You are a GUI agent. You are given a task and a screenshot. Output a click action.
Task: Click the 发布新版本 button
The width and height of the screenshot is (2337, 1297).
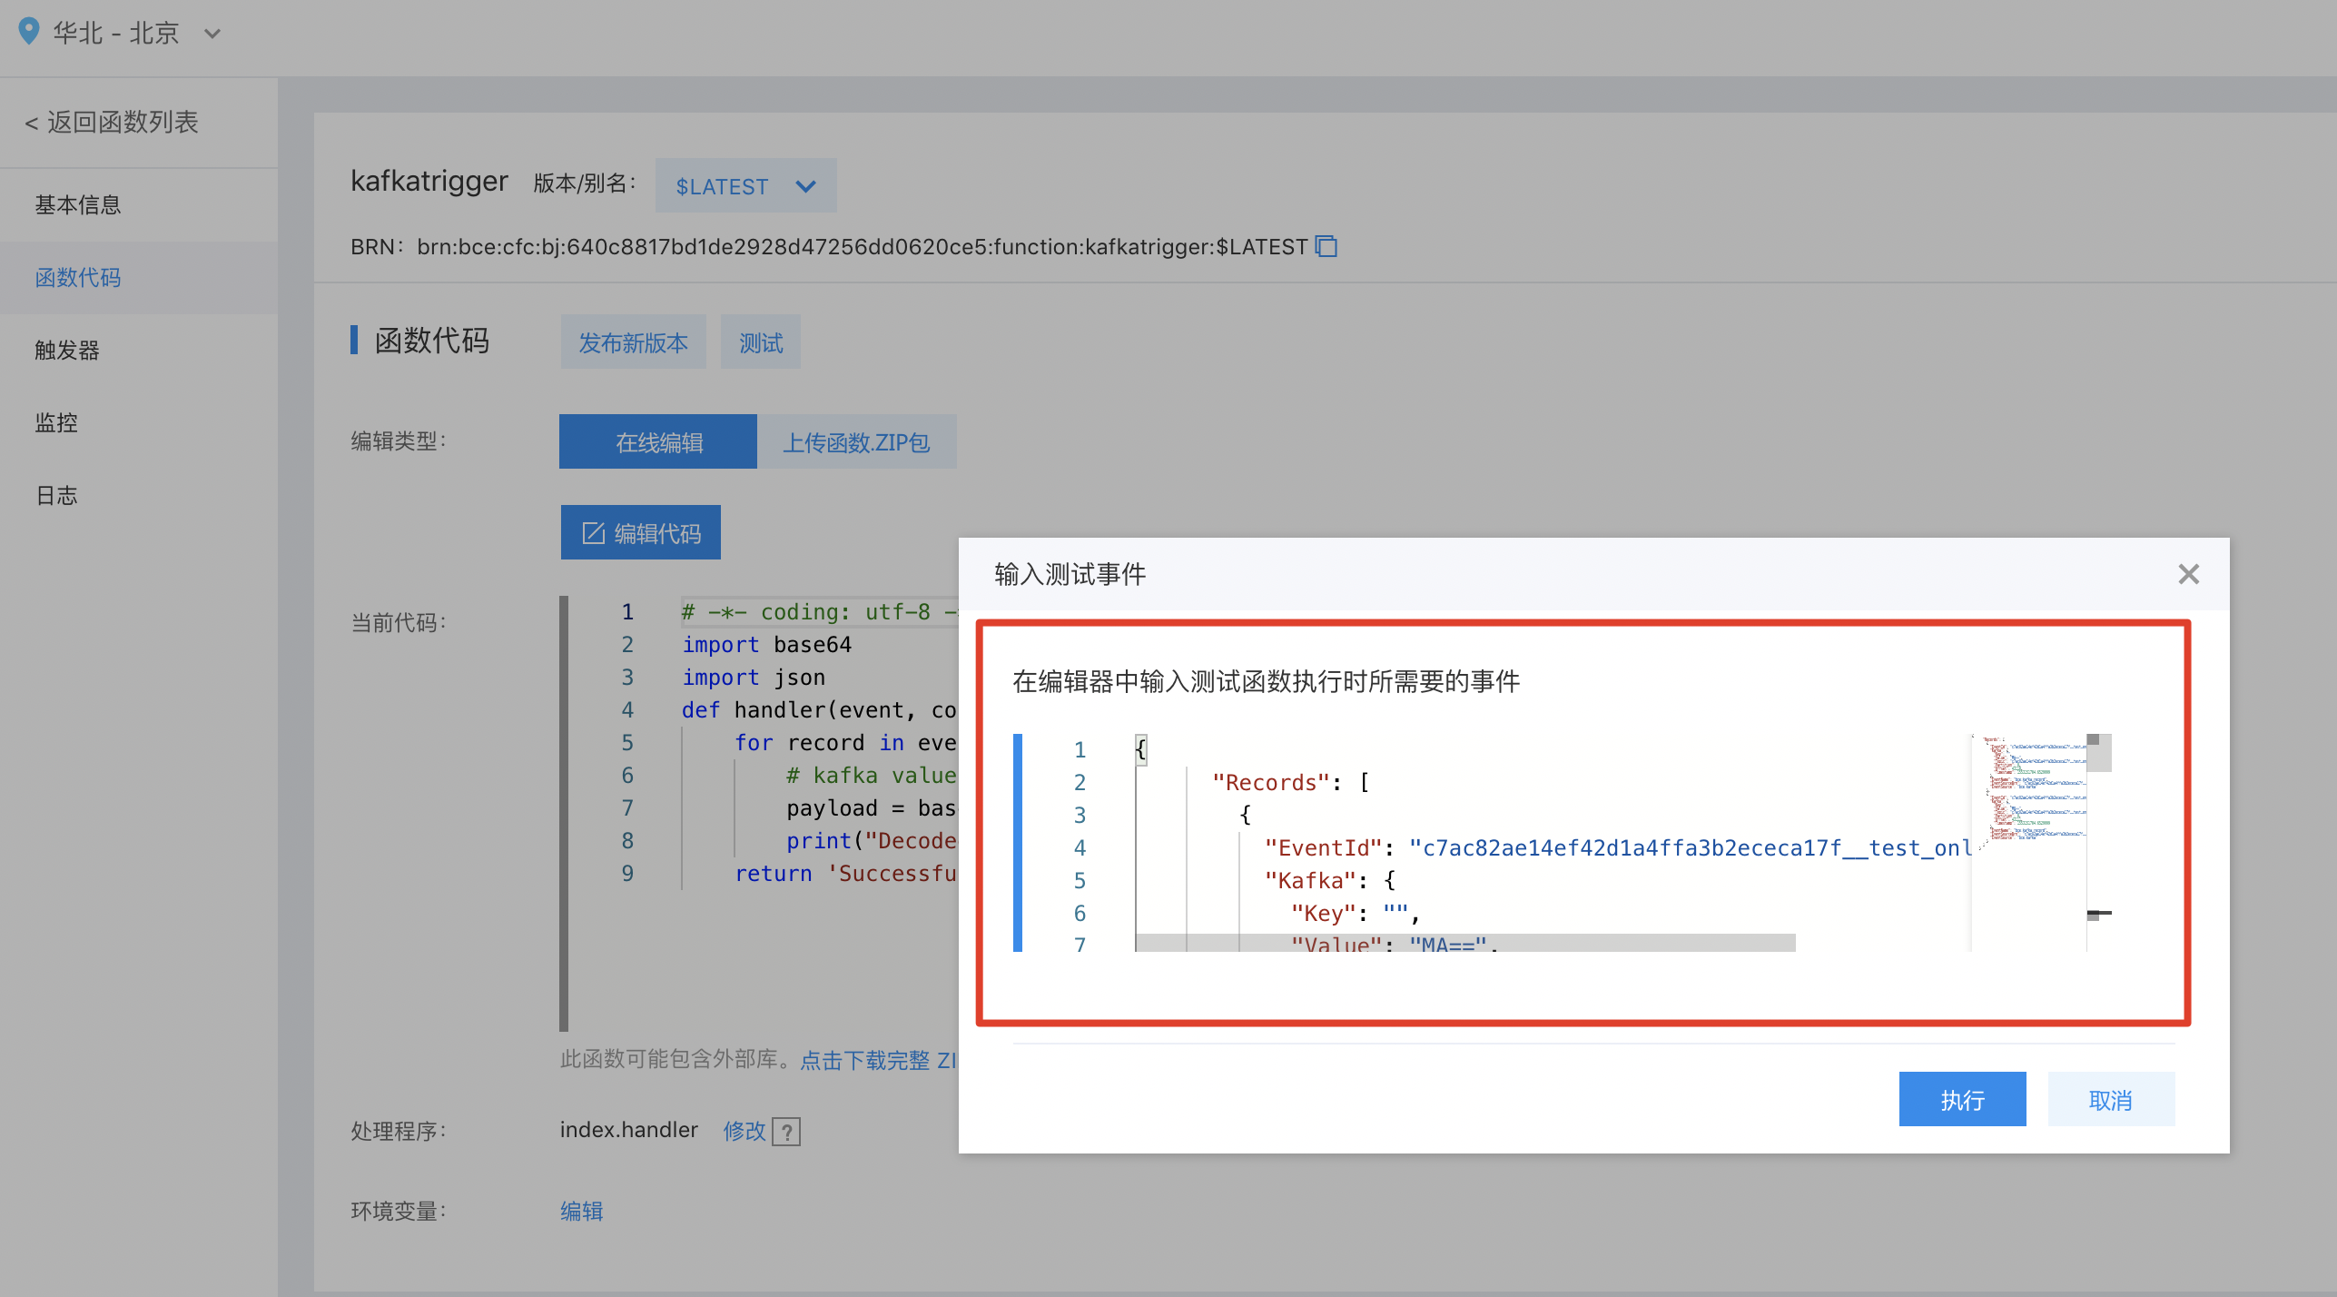(x=633, y=342)
